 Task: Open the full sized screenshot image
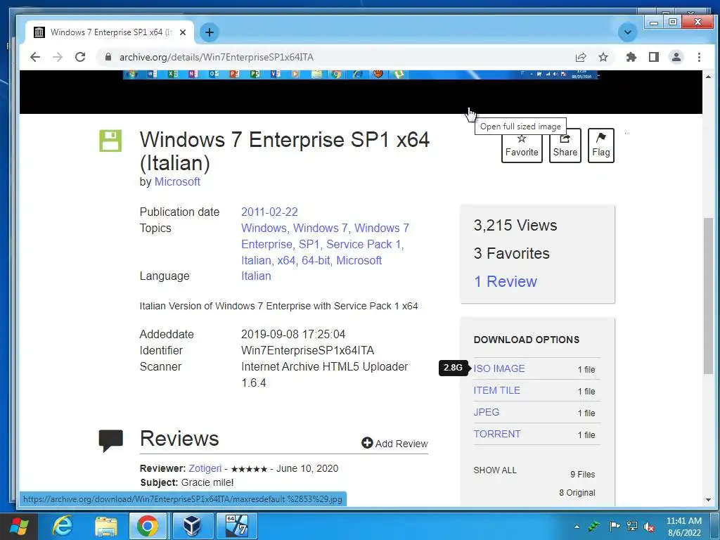tap(361, 92)
